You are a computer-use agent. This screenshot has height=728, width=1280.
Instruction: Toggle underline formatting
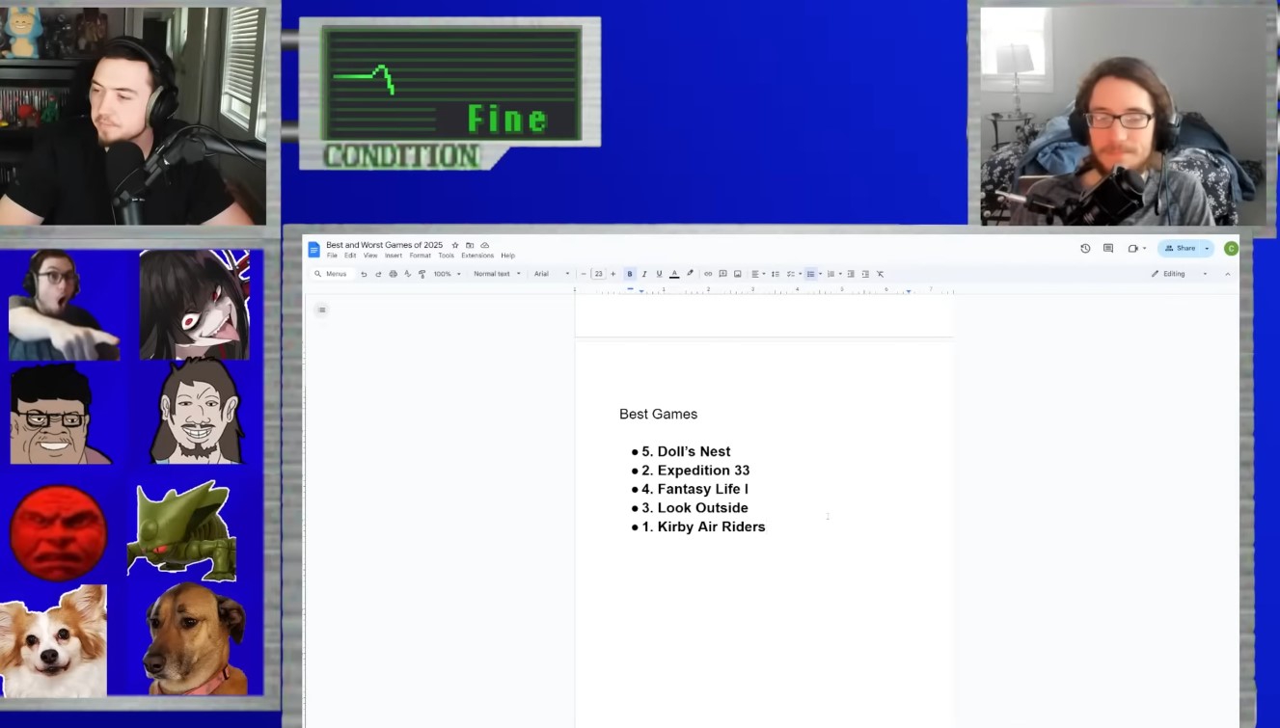(x=659, y=274)
